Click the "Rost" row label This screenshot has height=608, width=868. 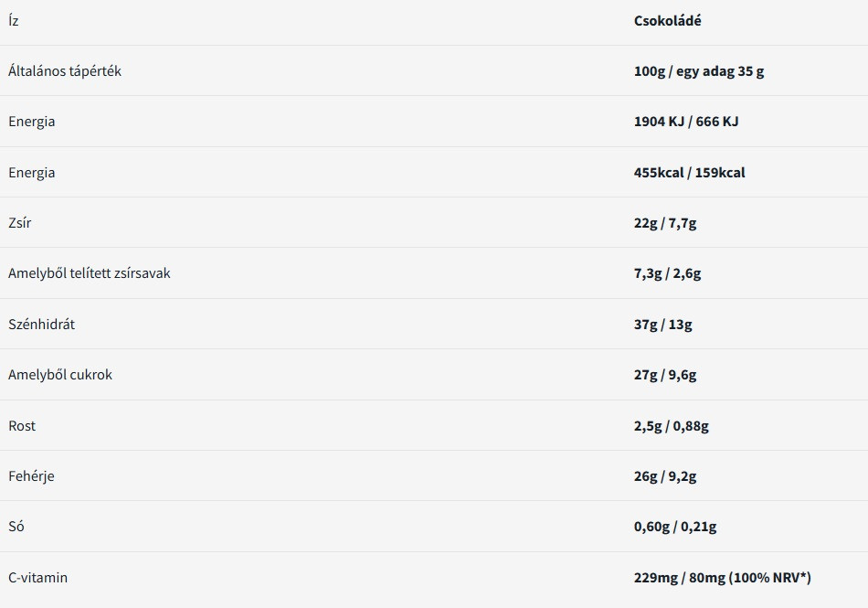tap(22, 426)
